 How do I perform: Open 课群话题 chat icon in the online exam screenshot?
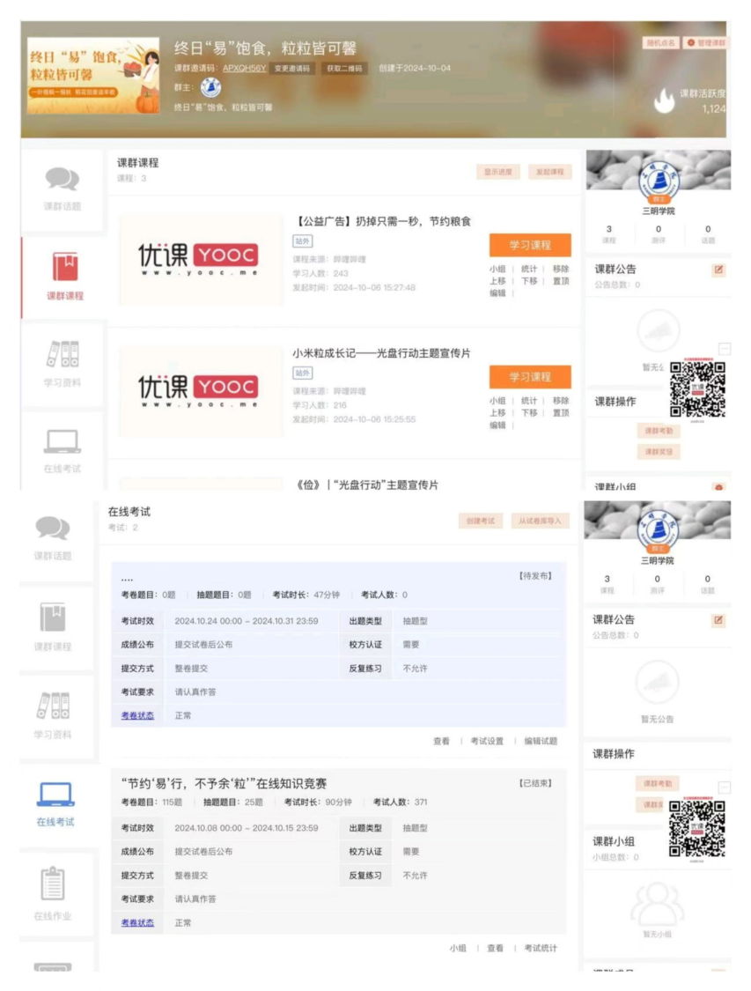(53, 529)
